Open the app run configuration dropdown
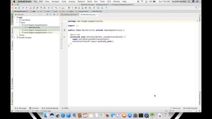 tap(63, 8)
